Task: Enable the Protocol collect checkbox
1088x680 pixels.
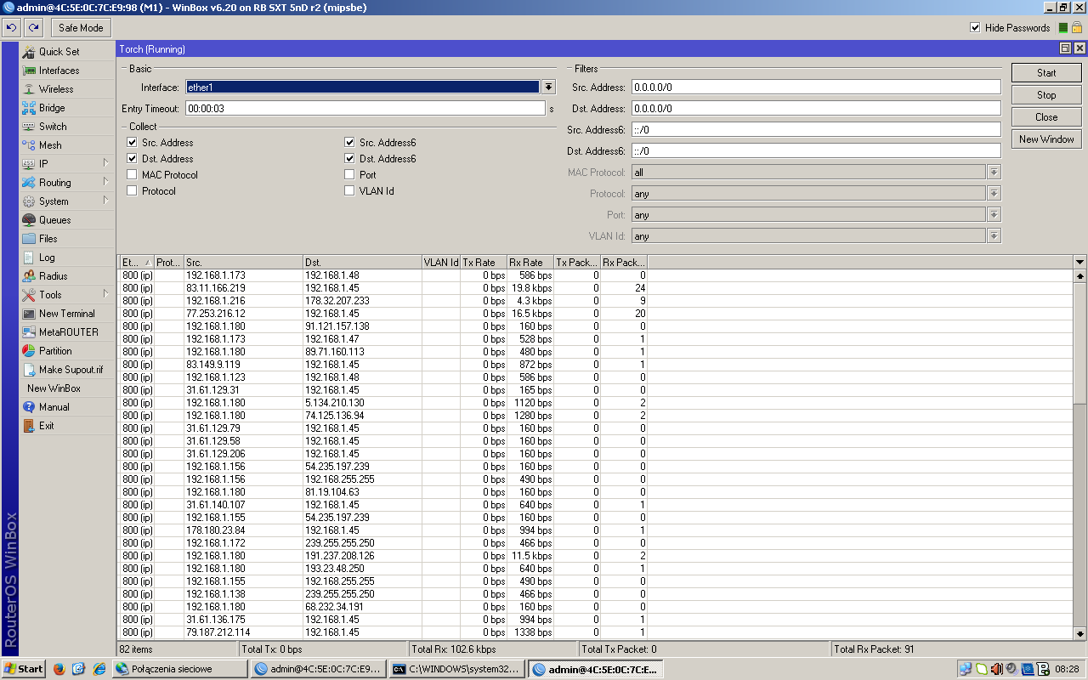Action: [132, 191]
